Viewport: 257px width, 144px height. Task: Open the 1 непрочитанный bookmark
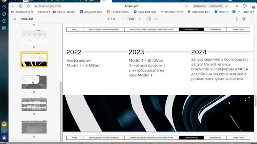[x=118, y=12]
